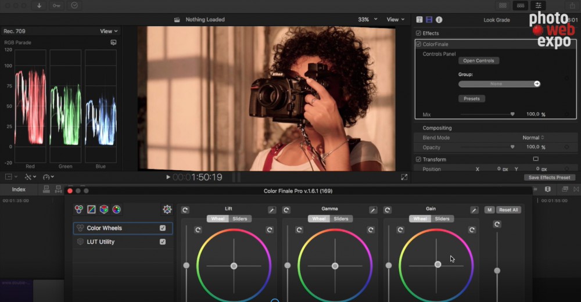Pick the Lift eyedropper tool
The width and height of the screenshot is (581, 302).
pos(272,210)
